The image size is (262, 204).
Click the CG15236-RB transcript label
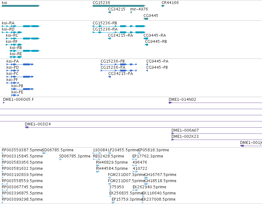point(105,23)
